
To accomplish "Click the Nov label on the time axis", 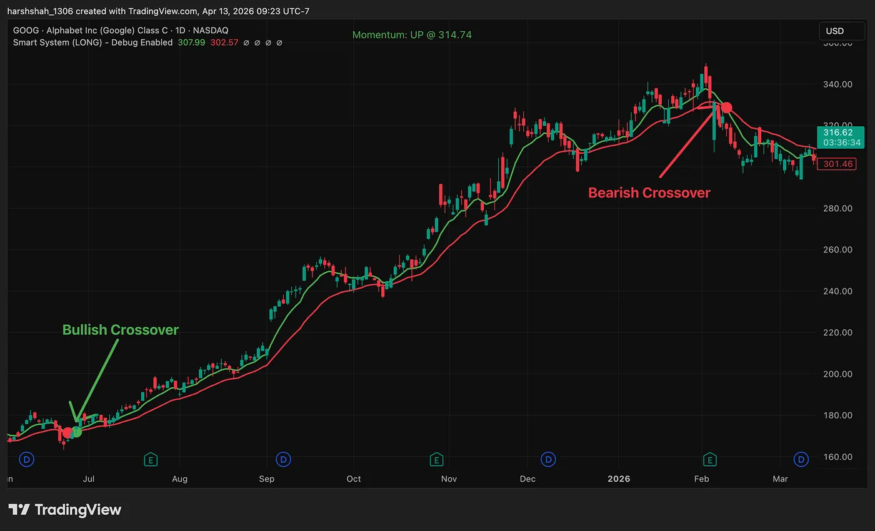I will coord(449,479).
